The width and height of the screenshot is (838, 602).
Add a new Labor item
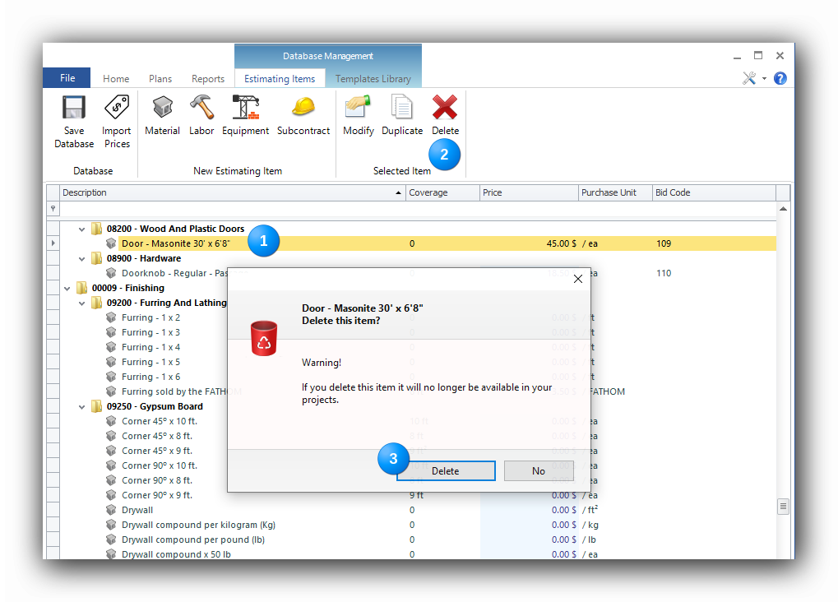pyautogui.click(x=201, y=115)
